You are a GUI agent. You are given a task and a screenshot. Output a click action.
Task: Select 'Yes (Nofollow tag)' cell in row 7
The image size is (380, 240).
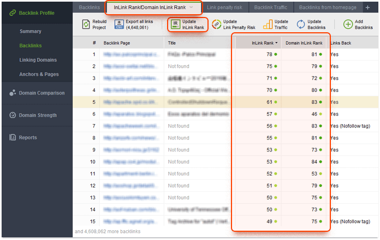(x=350, y=126)
